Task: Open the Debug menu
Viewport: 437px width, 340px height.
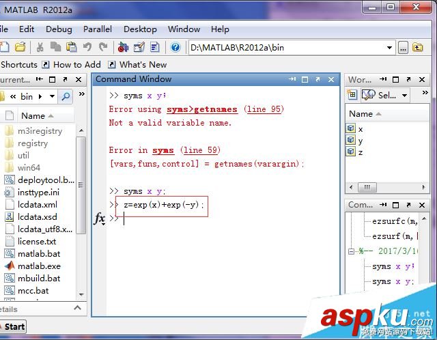Action: [x=59, y=29]
